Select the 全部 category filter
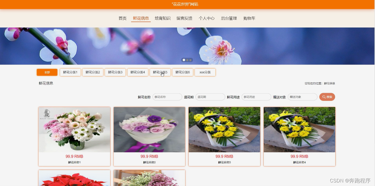 [x=47, y=72]
